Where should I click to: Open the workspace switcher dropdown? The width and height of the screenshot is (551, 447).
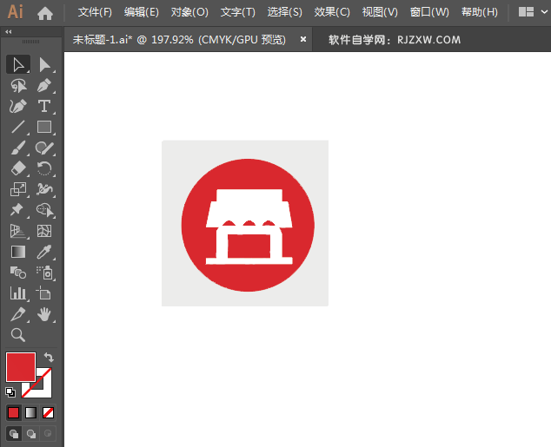(x=533, y=12)
